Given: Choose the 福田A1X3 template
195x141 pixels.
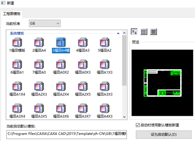Looking at the screenshot, I should pos(105,64).
